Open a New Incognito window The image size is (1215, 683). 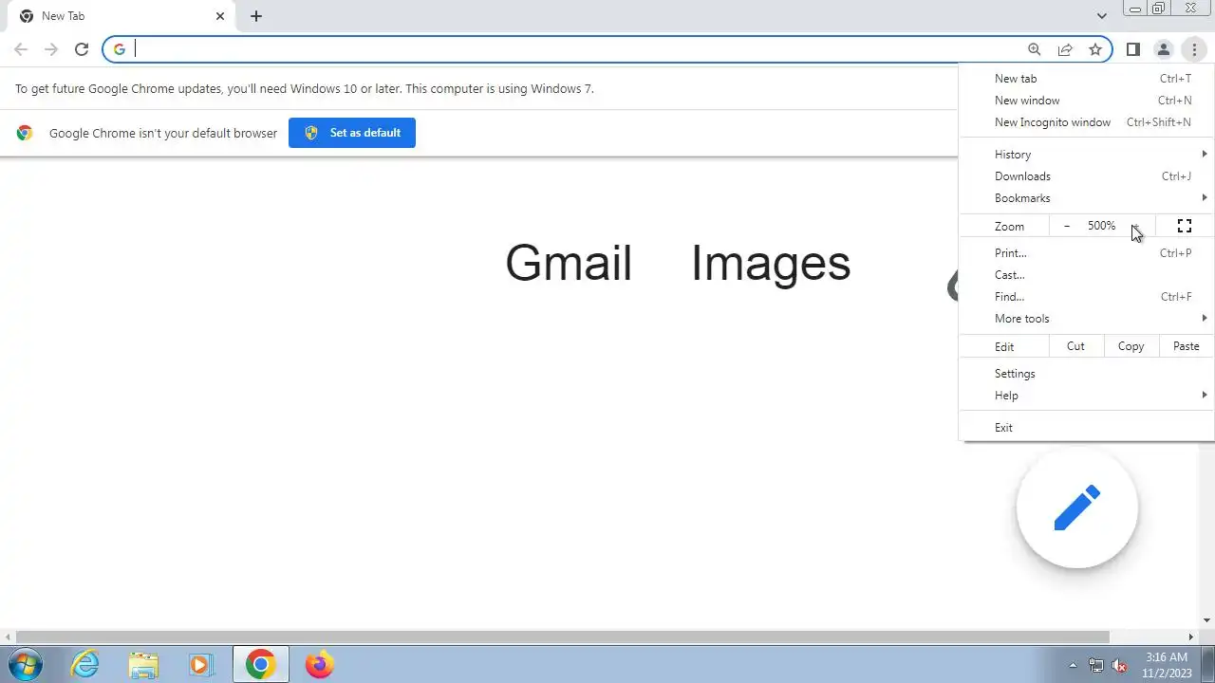1087,122
